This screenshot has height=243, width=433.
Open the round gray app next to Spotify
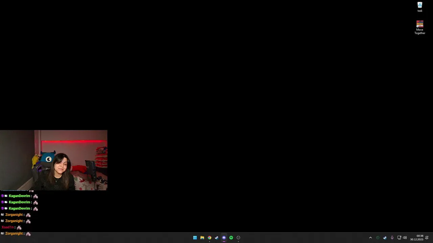238,238
